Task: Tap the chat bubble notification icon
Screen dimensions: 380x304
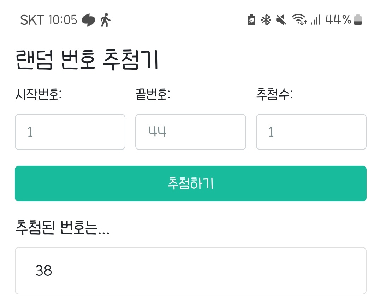Action: pyautogui.click(x=88, y=20)
